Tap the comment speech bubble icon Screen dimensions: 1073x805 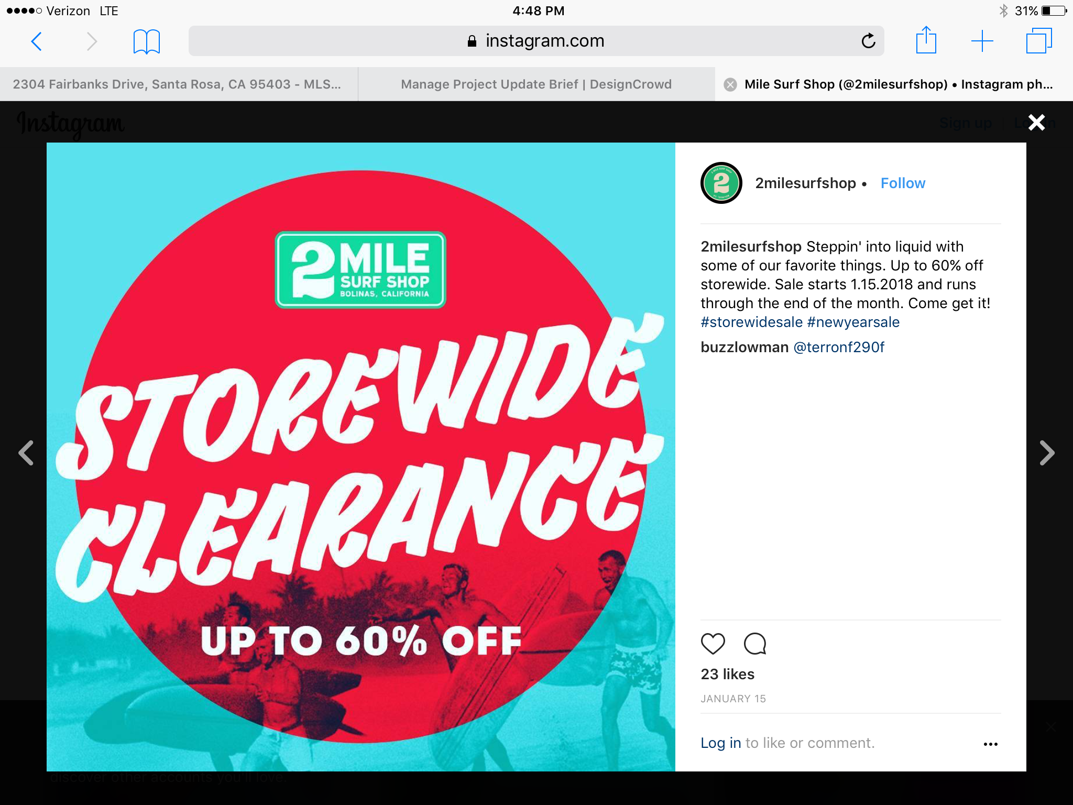[x=755, y=644]
